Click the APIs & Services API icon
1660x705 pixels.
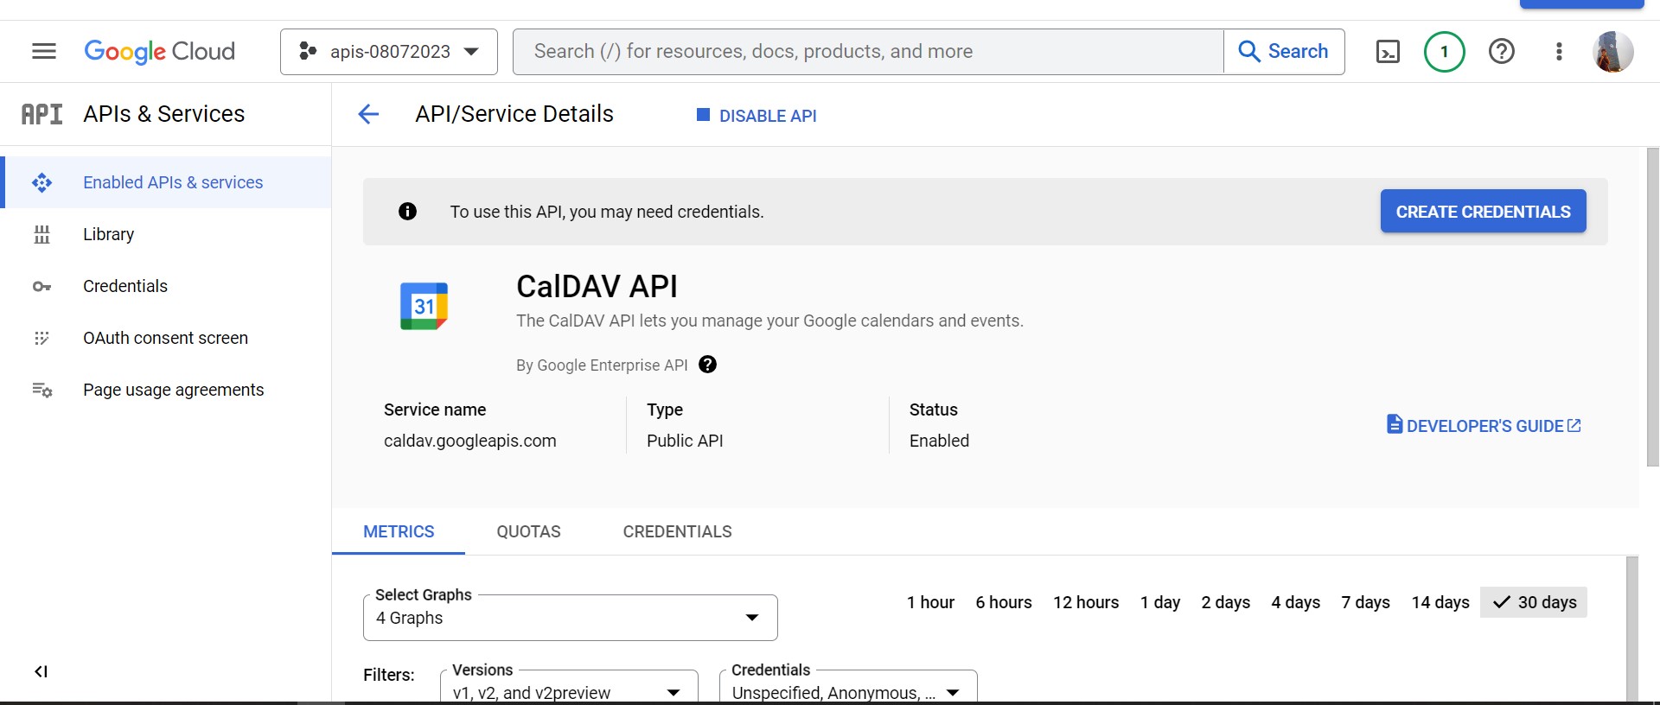click(x=41, y=114)
